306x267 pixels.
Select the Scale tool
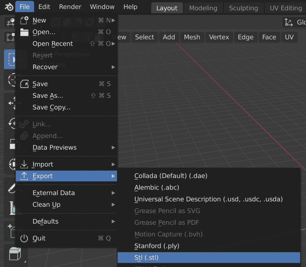(12, 144)
